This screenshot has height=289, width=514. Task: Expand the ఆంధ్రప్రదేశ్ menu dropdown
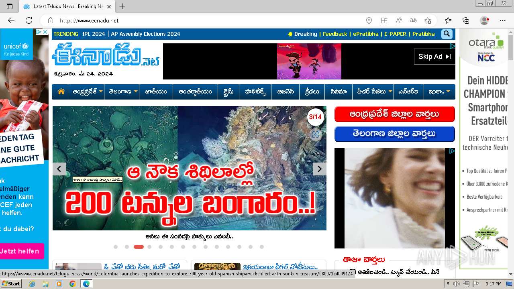101,92
